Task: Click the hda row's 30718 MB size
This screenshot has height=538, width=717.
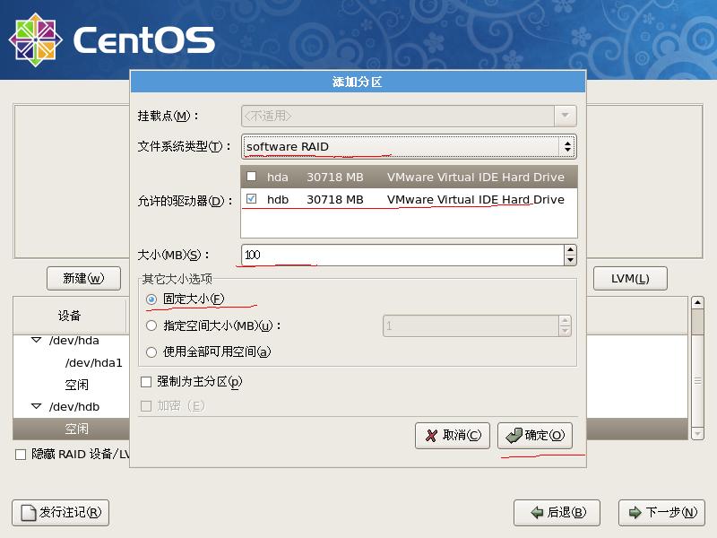Action: 335,177
